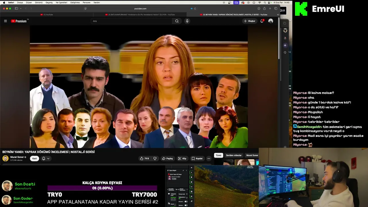This screenshot has height=207, width=368.
Task: Open the 'Geçmiş' history menu
Action: point(49,3)
